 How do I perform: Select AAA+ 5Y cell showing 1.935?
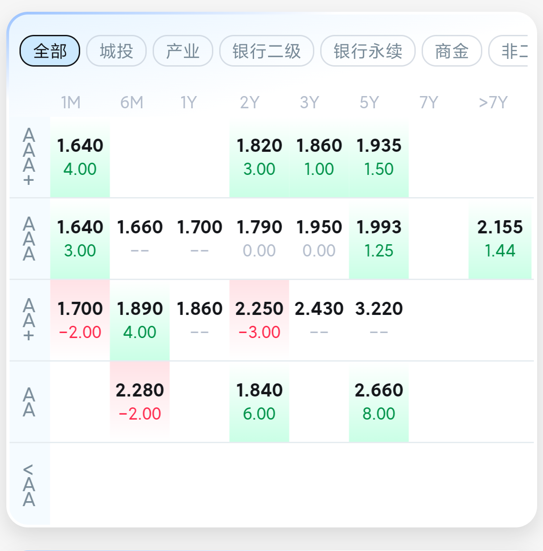coord(379,157)
